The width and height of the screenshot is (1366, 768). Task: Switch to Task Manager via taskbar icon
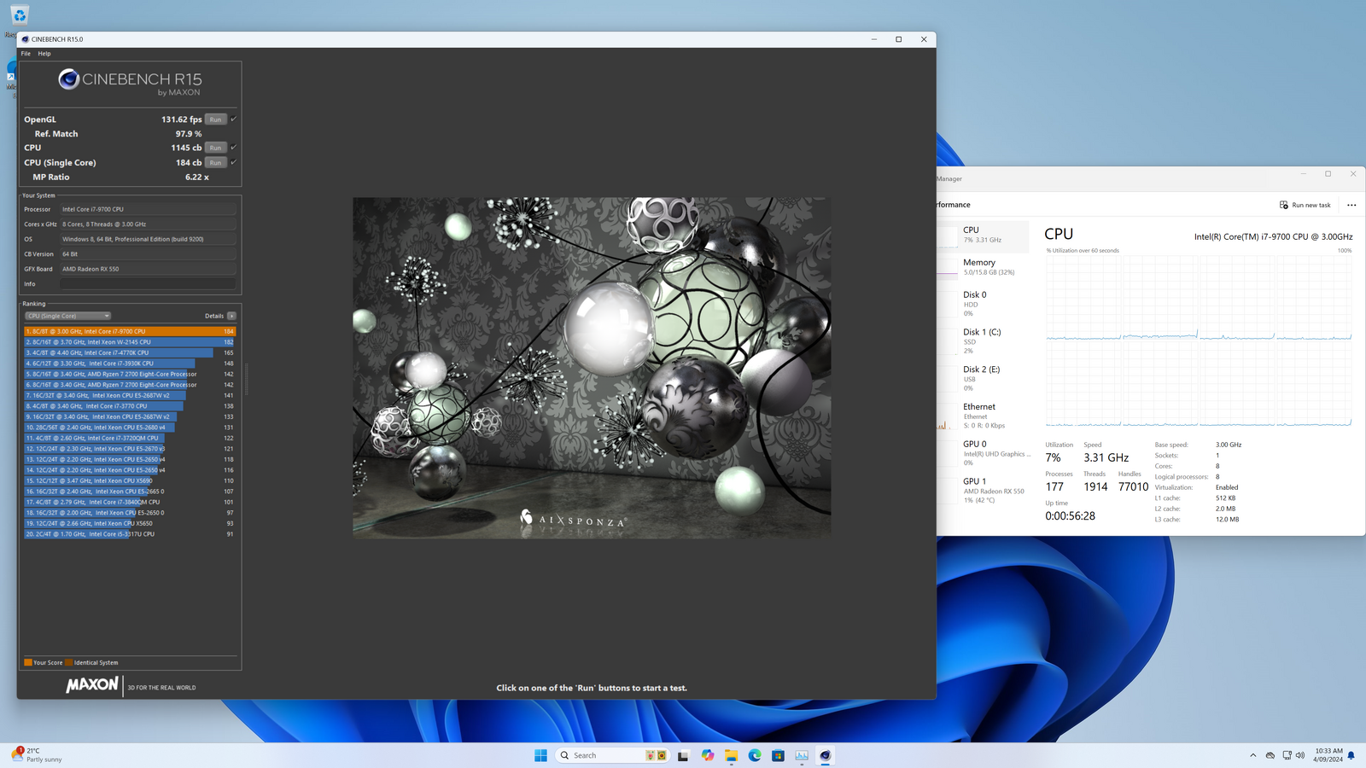point(802,755)
